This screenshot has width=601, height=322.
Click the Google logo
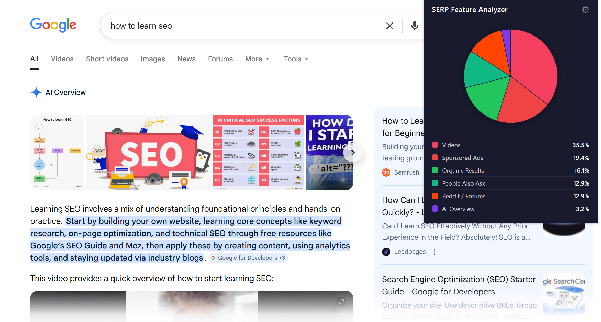(x=53, y=25)
